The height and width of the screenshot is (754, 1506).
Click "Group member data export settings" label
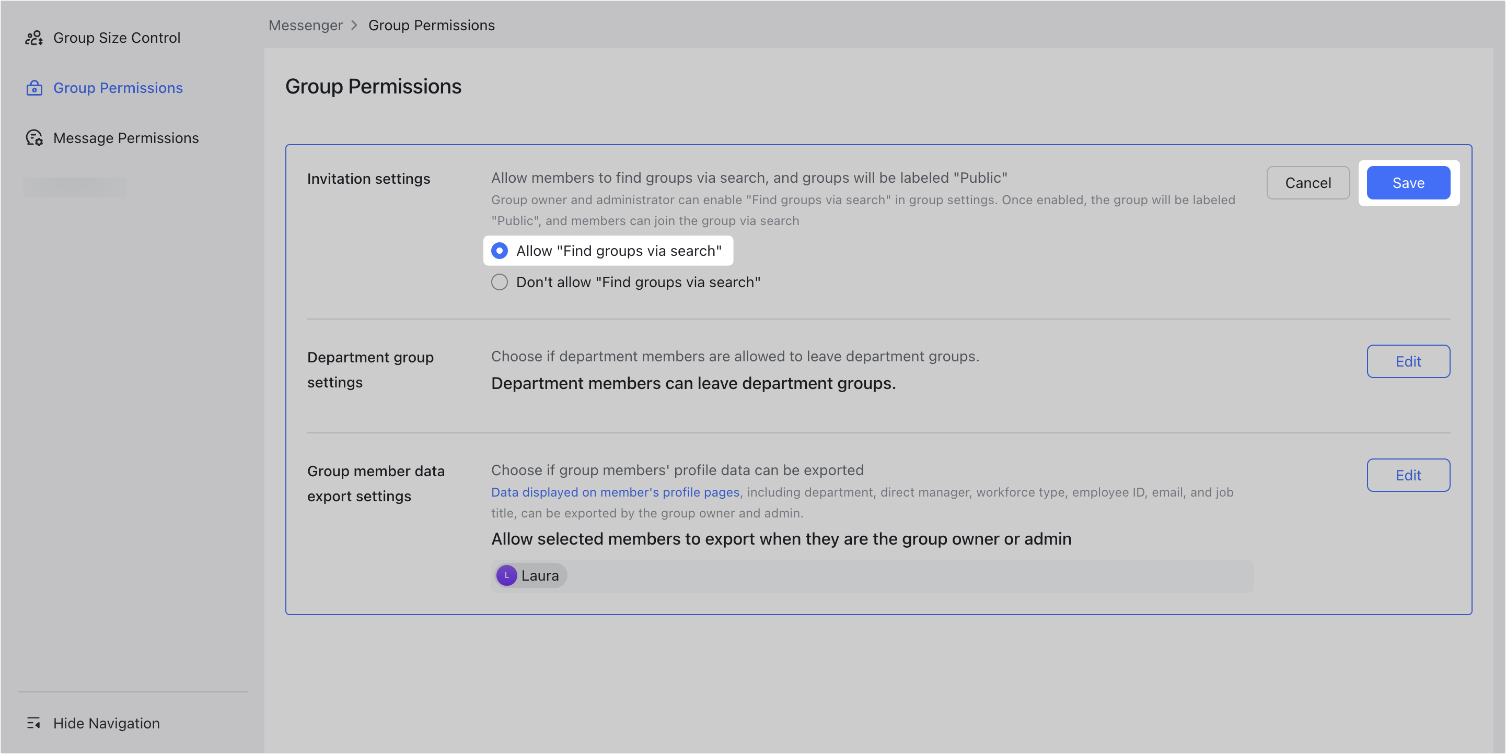(x=375, y=484)
